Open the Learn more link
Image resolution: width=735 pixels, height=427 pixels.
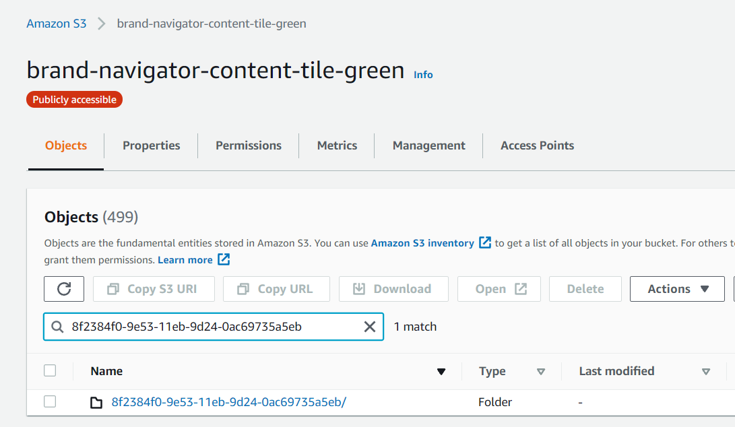point(185,260)
